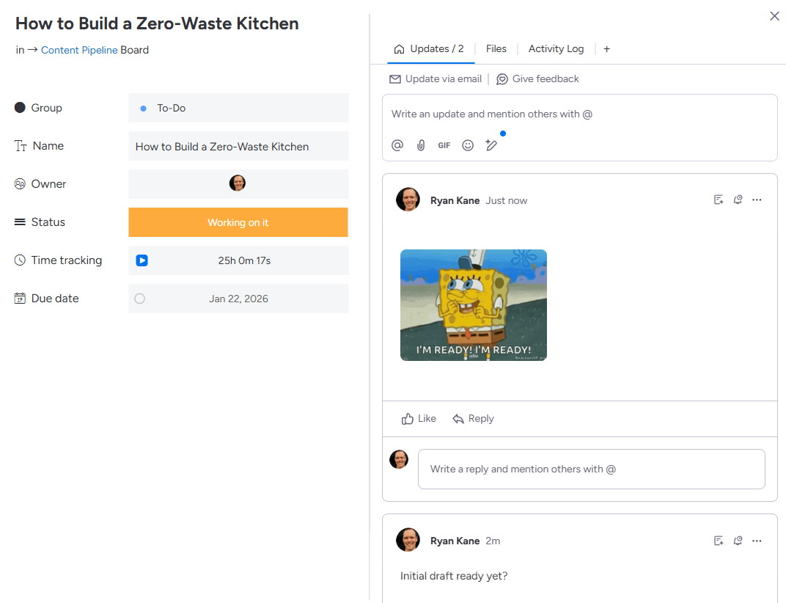Click the 'Initial draft ready yet?' update text
Viewport: 786px width, 603px height.
(454, 576)
